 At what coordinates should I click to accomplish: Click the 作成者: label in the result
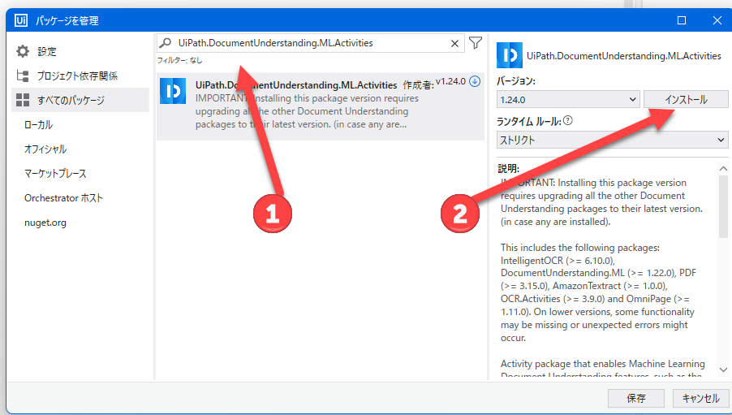[x=418, y=85]
